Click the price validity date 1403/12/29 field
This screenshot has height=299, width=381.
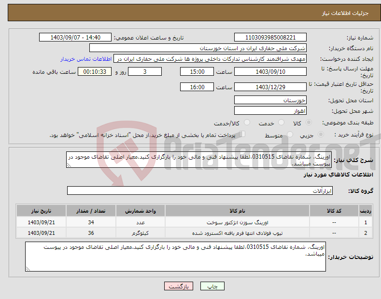270,87
